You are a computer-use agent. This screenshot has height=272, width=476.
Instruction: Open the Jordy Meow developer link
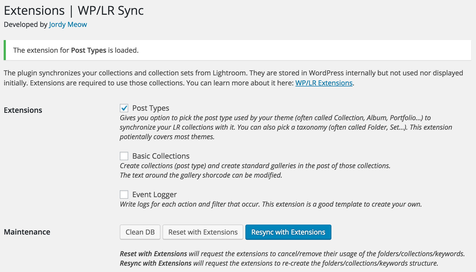coord(68,25)
